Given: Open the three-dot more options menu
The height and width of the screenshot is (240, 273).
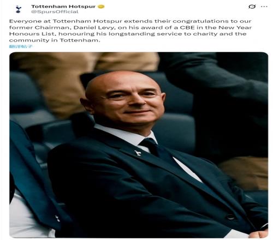Looking at the screenshot, I should coord(264,7).
